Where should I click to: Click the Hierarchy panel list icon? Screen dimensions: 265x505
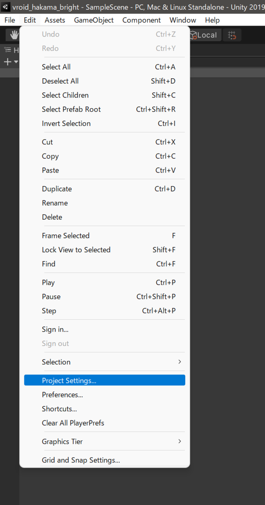pyautogui.click(x=8, y=50)
